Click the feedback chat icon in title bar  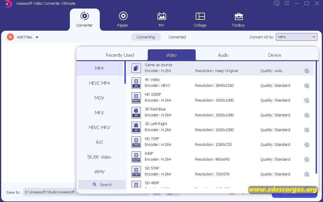(277, 3)
